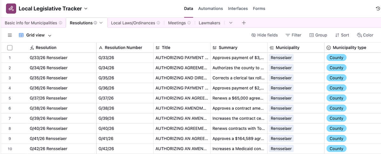This screenshot has width=381, height=154.
Task: Open Grid view options chevron
Action: [50, 35]
